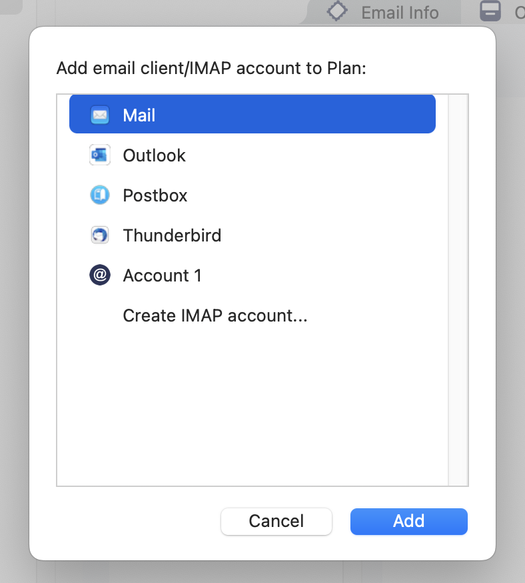This screenshot has height=583, width=525.
Task: Click the Postbox app icon
Action: pyautogui.click(x=100, y=195)
